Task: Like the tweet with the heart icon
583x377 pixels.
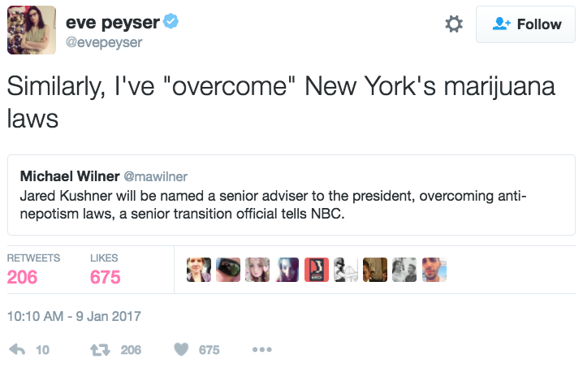Action: click(x=182, y=349)
